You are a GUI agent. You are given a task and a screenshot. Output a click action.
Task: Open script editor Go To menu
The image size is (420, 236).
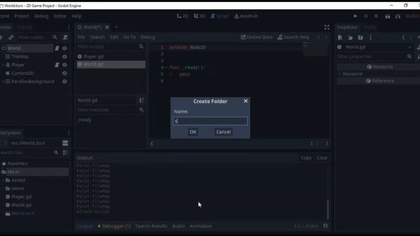click(129, 37)
